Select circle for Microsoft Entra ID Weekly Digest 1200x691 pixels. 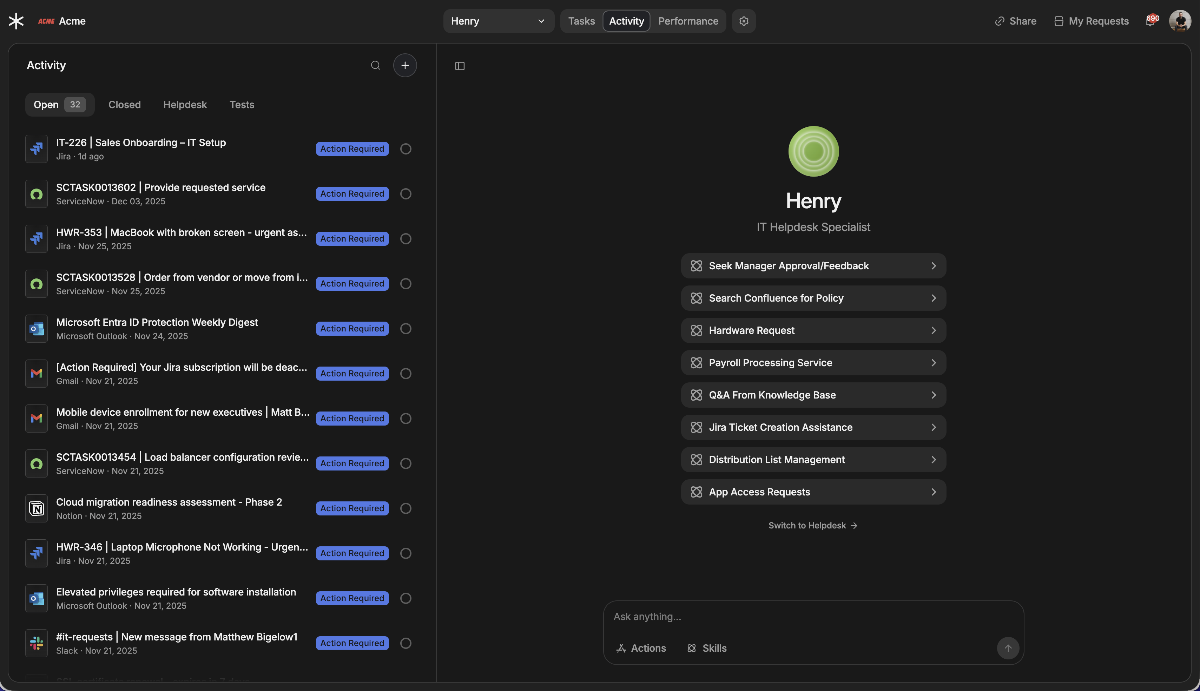click(405, 328)
